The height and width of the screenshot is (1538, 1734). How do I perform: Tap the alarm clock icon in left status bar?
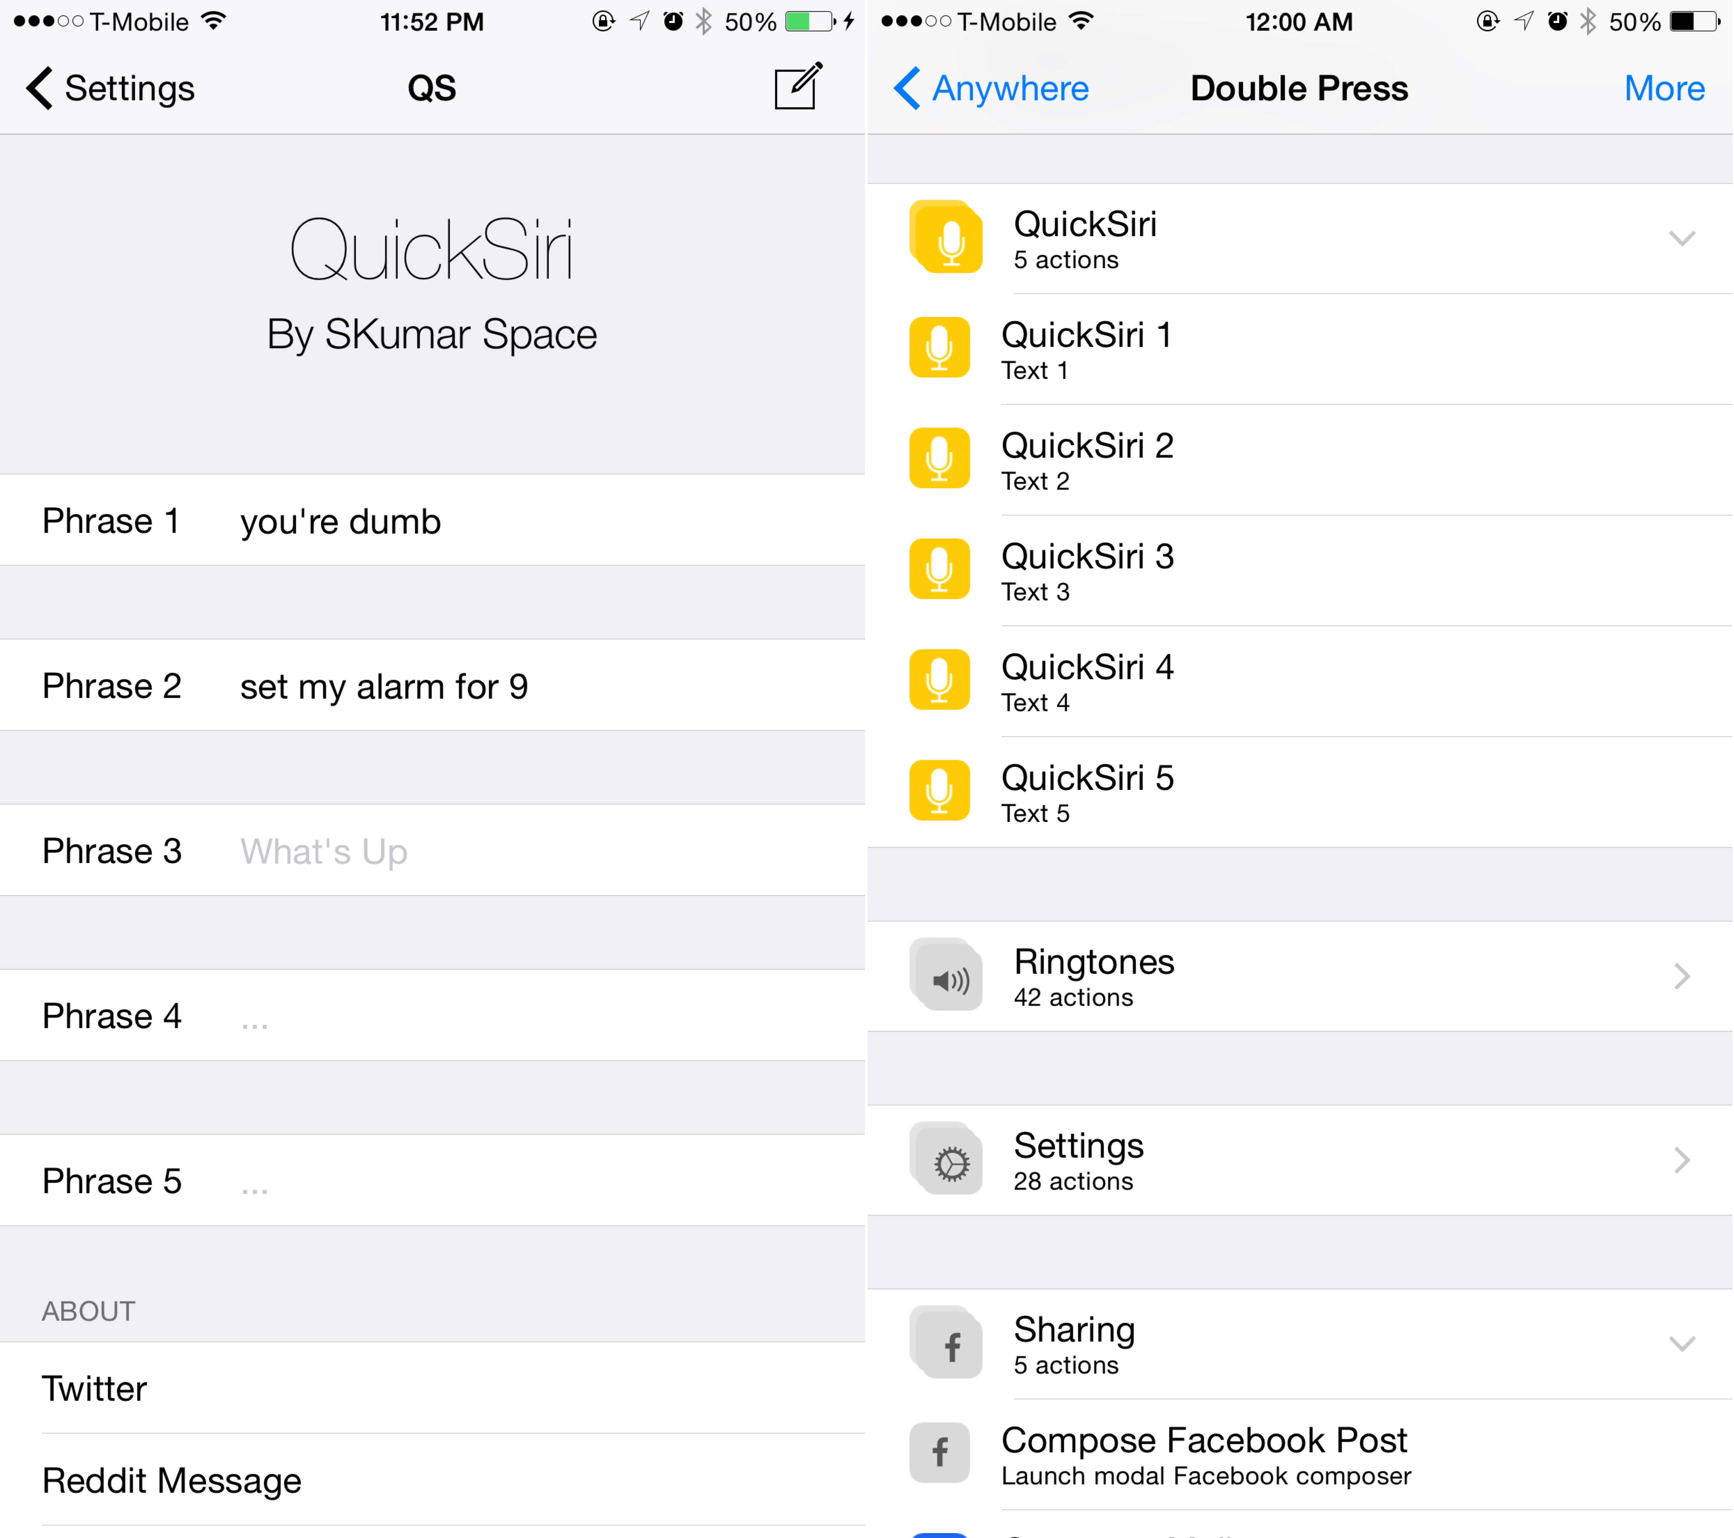[x=673, y=21]
